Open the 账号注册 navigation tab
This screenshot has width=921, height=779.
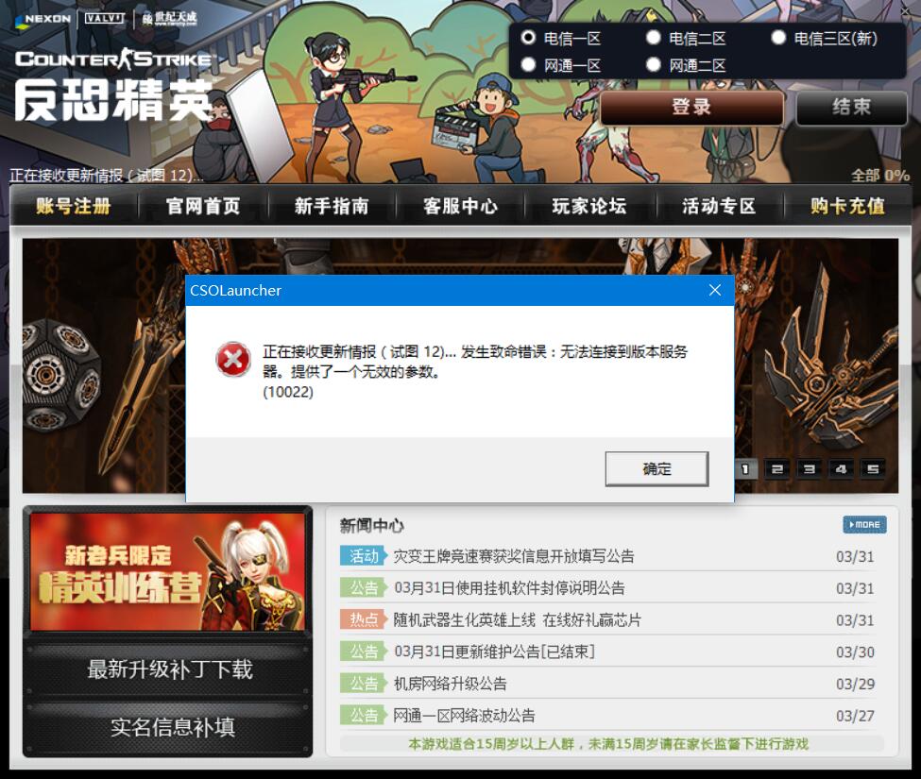pos(74,206)
